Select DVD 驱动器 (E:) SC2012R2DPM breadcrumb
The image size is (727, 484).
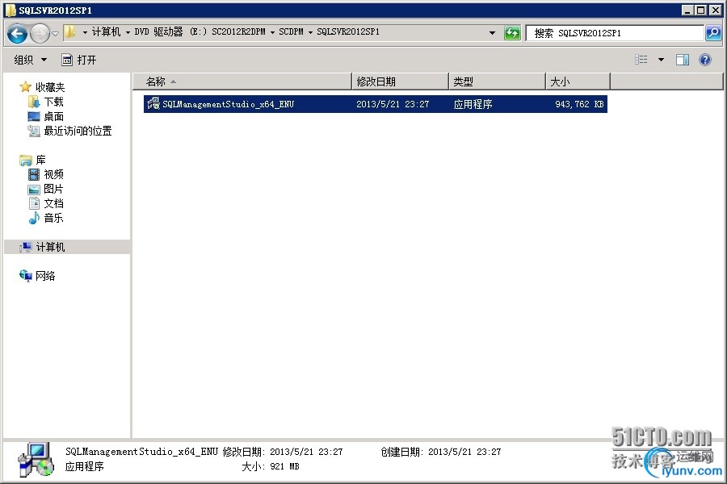200,32
